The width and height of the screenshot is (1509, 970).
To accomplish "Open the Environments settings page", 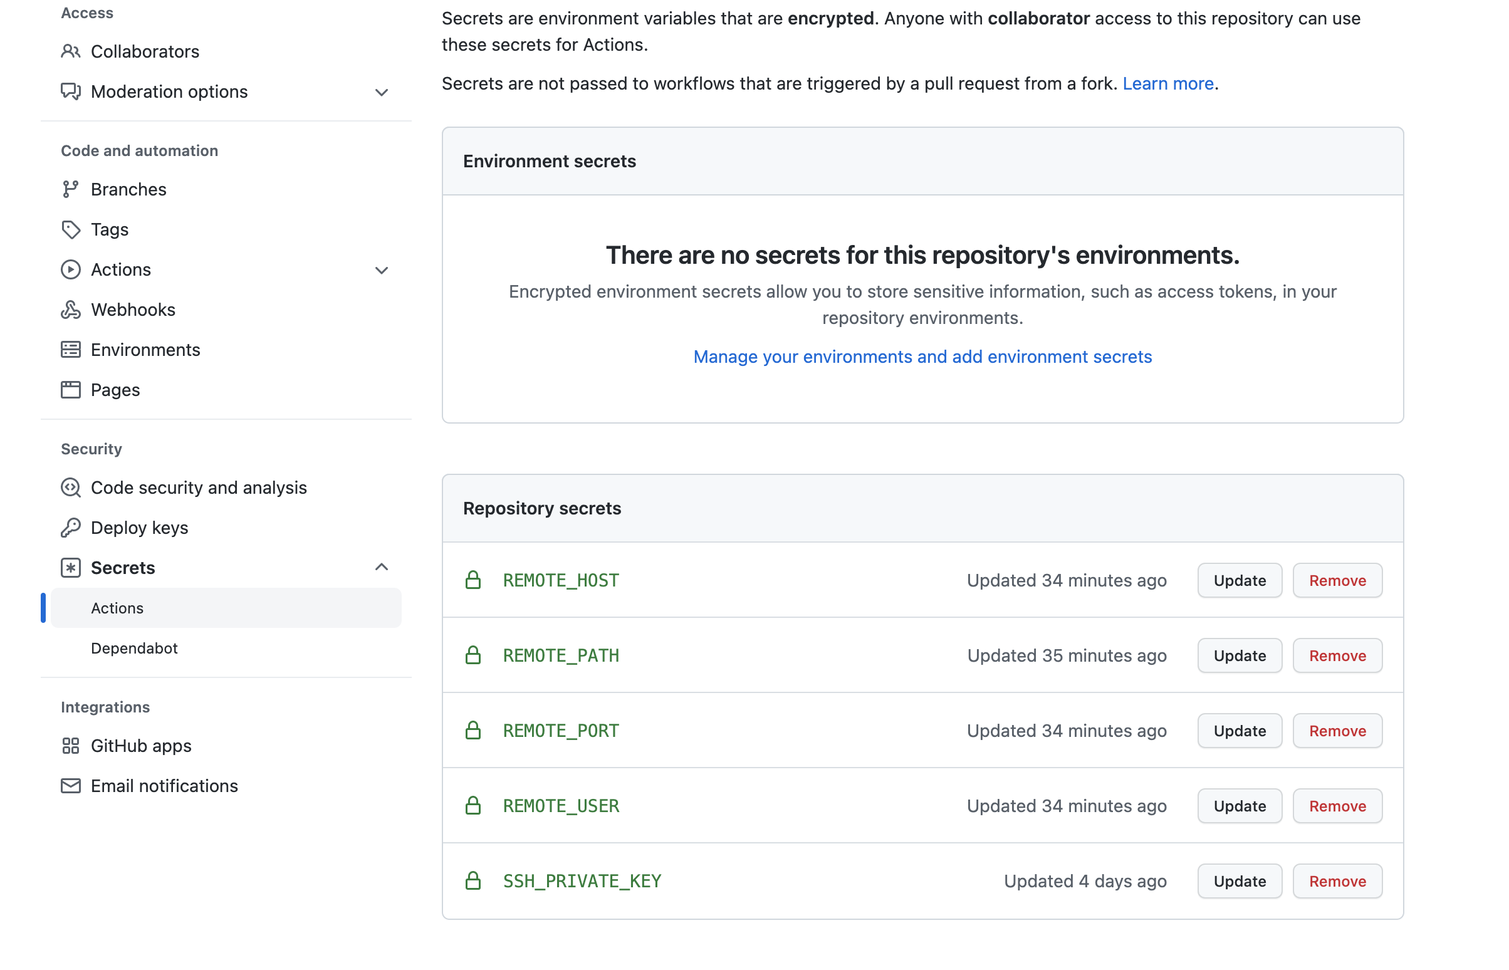I will click(145, 350).
